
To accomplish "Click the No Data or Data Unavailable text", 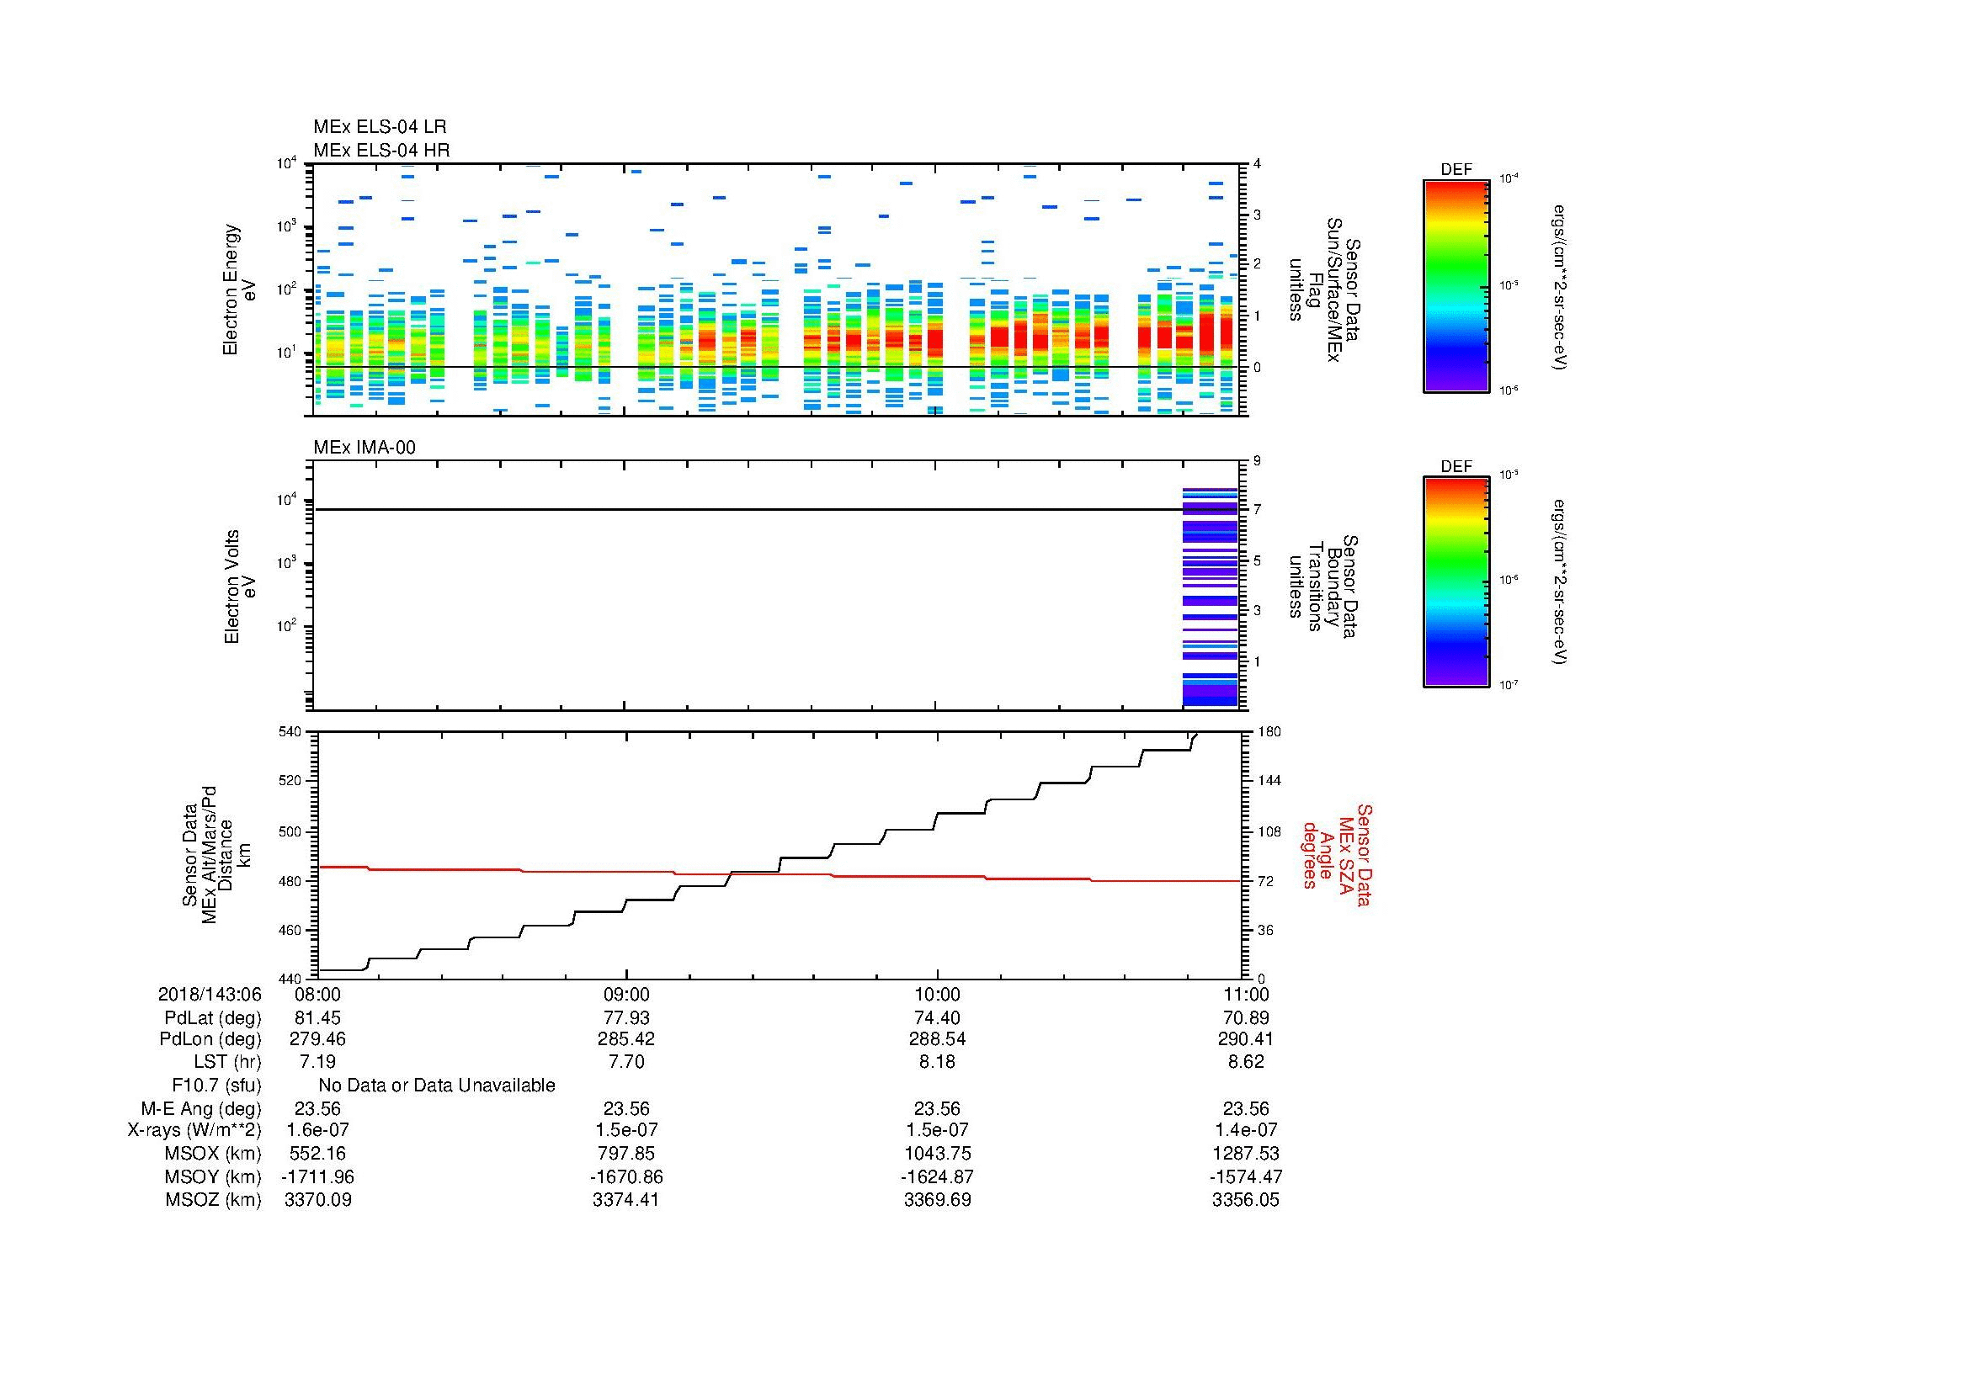I will (437, 1086).
